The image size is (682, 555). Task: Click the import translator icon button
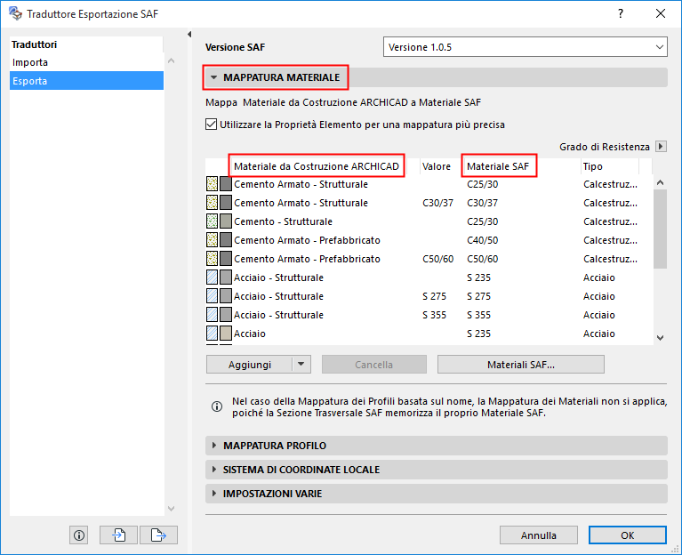coord(118,535)
